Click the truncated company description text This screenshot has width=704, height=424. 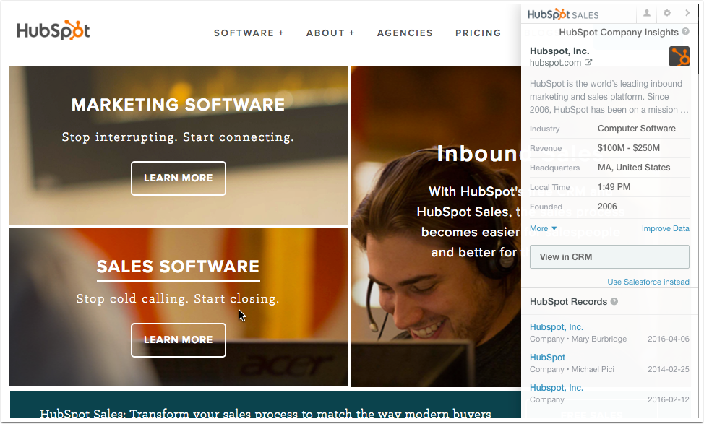(609, 97)
